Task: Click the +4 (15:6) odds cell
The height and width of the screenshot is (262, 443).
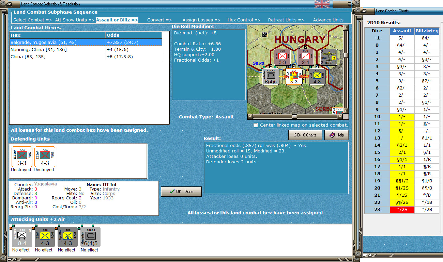Action: pyautogui.click(x=134, y=50)
